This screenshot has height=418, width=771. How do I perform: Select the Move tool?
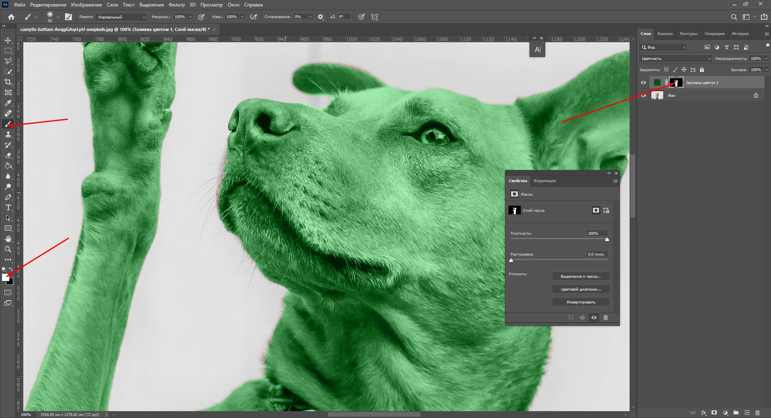(x=8, y=40)
